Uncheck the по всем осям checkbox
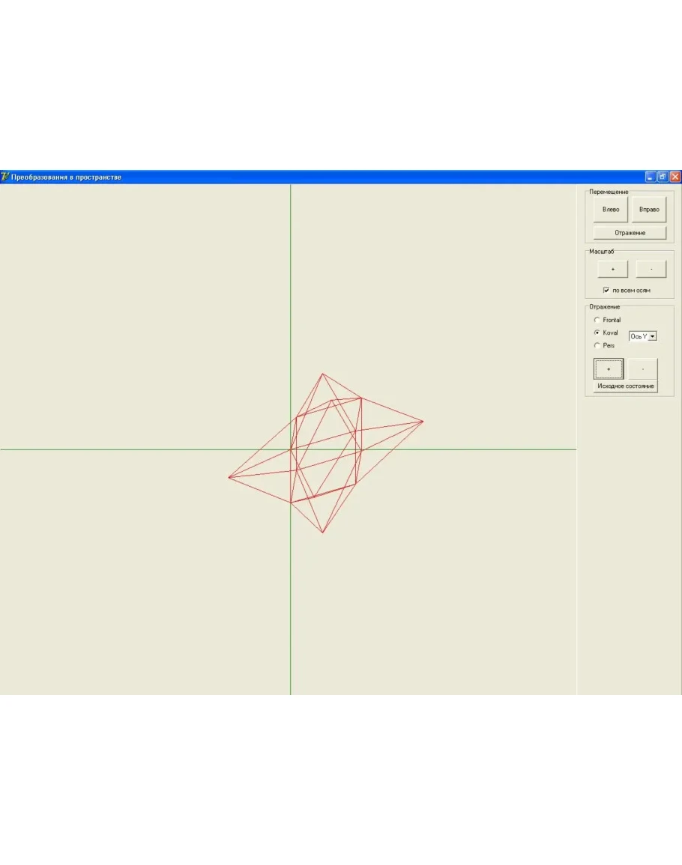 pyautogui.click(x=606, y=291)
